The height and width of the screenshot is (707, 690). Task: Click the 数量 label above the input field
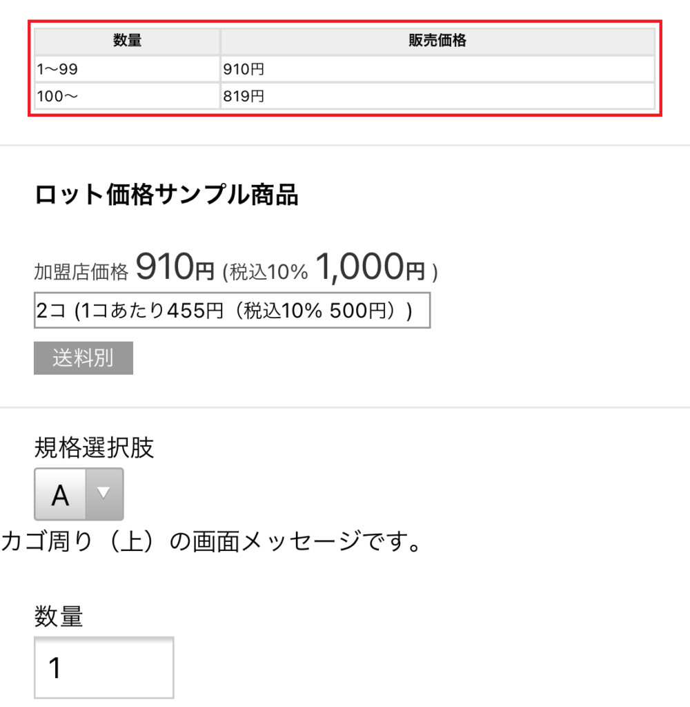[x=59, y=616]
